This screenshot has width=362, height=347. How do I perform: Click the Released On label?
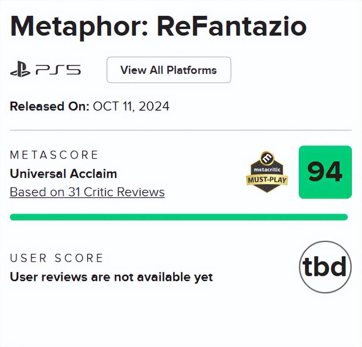click(50, 106)
